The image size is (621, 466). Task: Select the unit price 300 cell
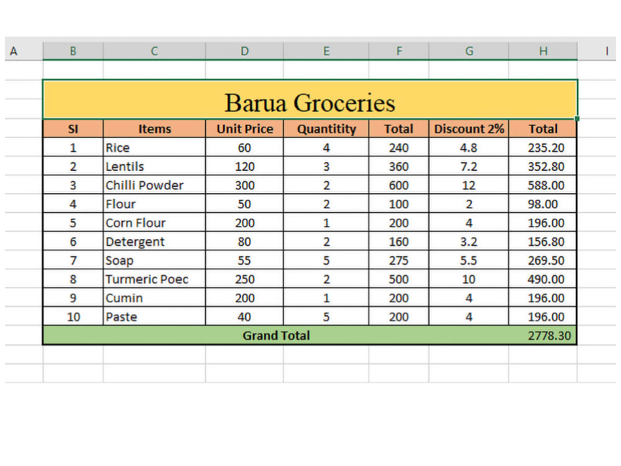point(244,185)
